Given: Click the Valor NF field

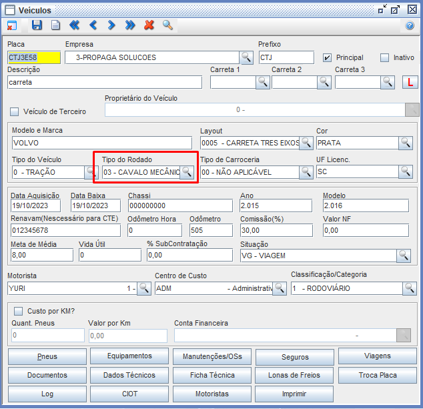Looking at the screenshot, I should tap(366, 230).
